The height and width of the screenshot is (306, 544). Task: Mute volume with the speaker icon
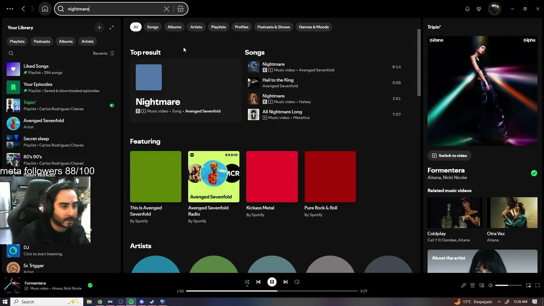(x=490, y=285)
